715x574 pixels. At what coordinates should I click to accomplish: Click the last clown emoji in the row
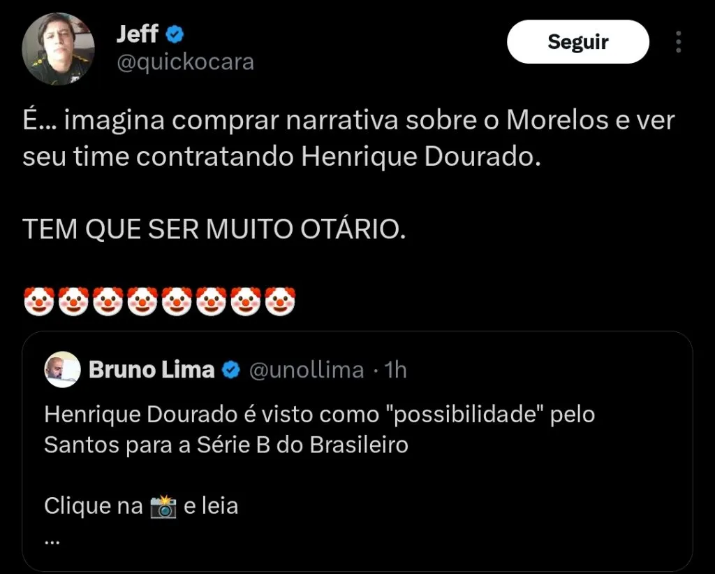(x=280, y=301)
